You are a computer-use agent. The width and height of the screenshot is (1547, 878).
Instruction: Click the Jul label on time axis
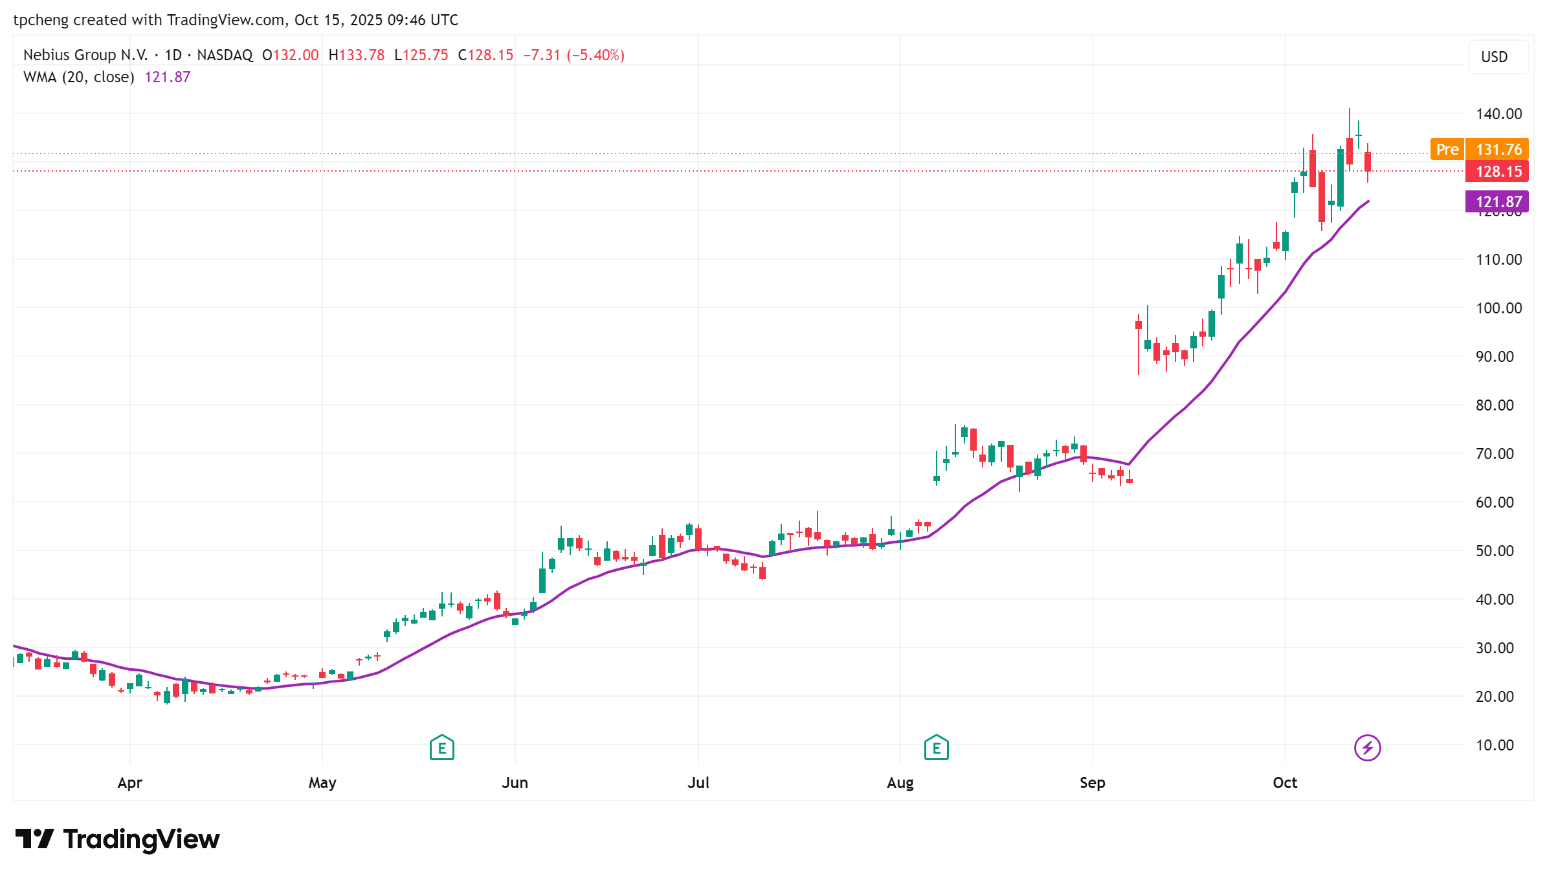coord(698,783)
